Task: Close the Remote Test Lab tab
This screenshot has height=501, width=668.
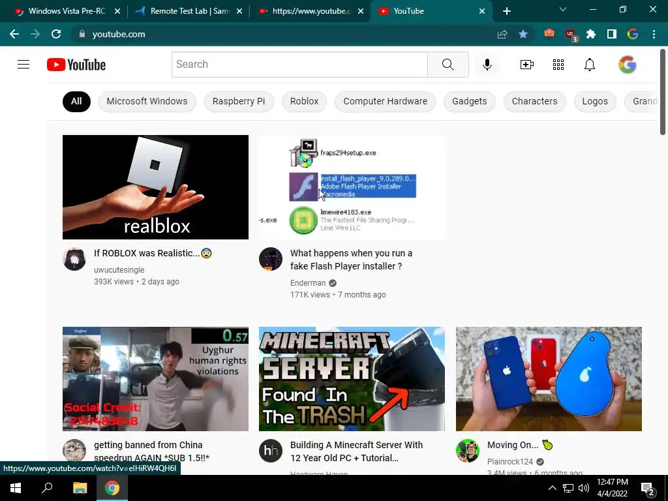Action: click(239, 11)
